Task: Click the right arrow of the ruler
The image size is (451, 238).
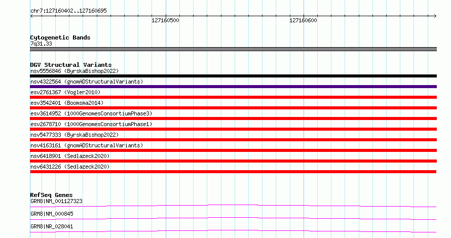Action: pos(435,16)
